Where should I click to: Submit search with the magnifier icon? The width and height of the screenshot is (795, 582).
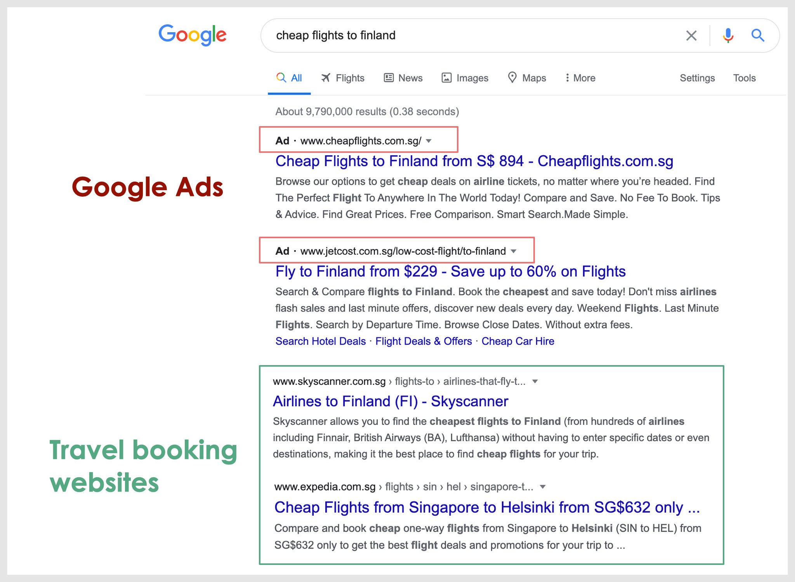[x=757, y=36]
